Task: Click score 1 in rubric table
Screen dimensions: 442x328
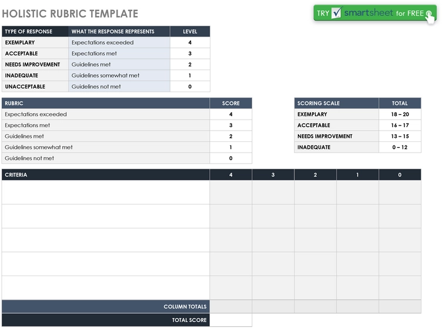Action: 231,147
